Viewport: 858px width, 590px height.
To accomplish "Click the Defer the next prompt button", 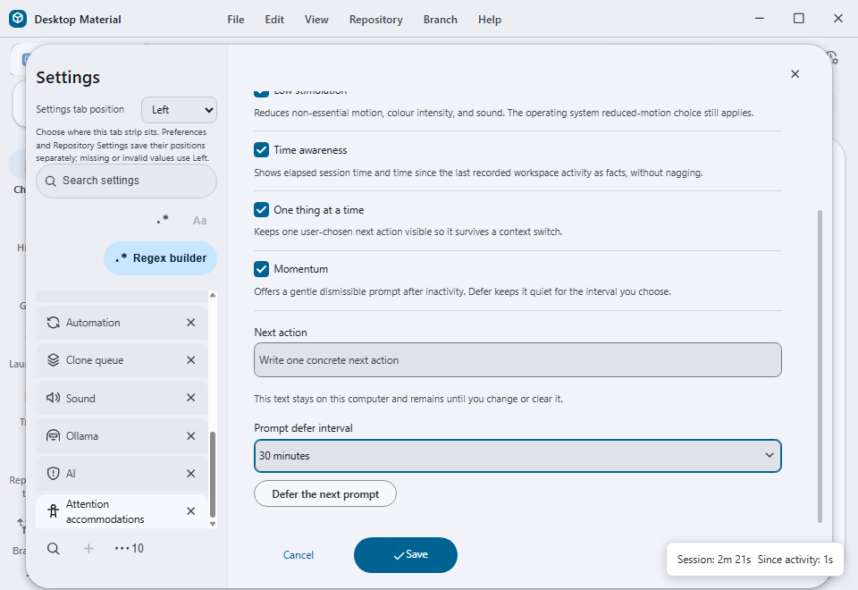I will 325,494.
